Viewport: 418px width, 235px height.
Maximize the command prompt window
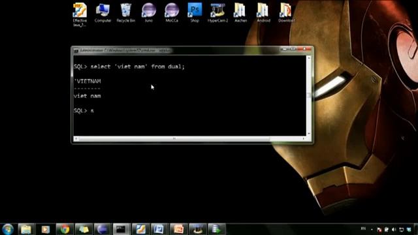tap(293, 50)
